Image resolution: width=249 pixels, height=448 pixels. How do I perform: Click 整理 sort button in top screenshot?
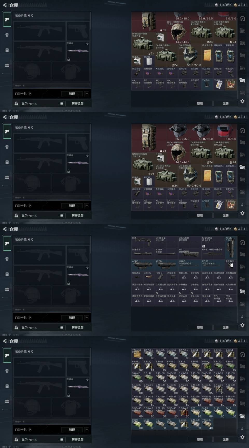pyautogui.click(x=200, y=103)
